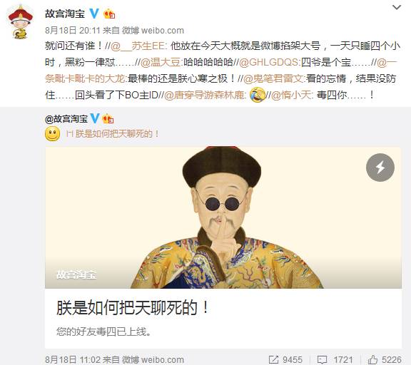The height and width of the screenshot is (365, 411).
Task: Open the post options chevron menu
Action: click(396, 7)
